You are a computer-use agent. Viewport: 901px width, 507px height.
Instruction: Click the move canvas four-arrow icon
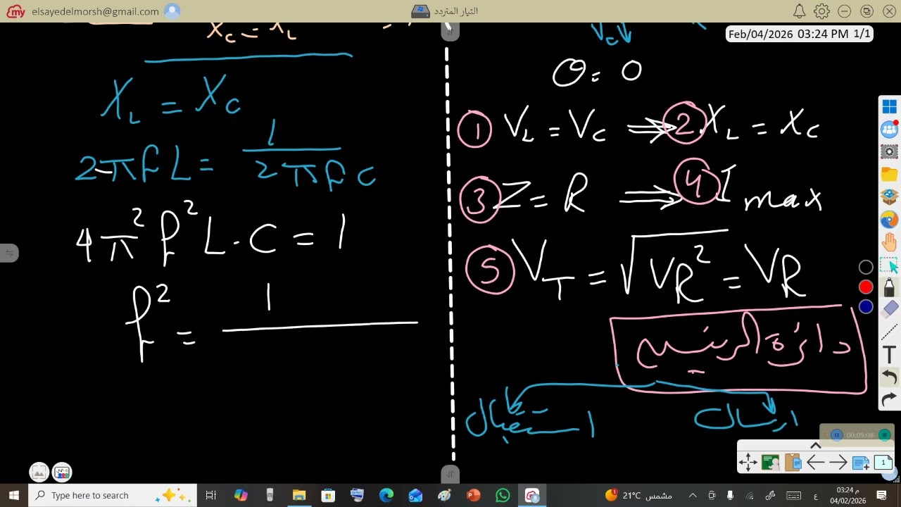click(x=748, y=463)
